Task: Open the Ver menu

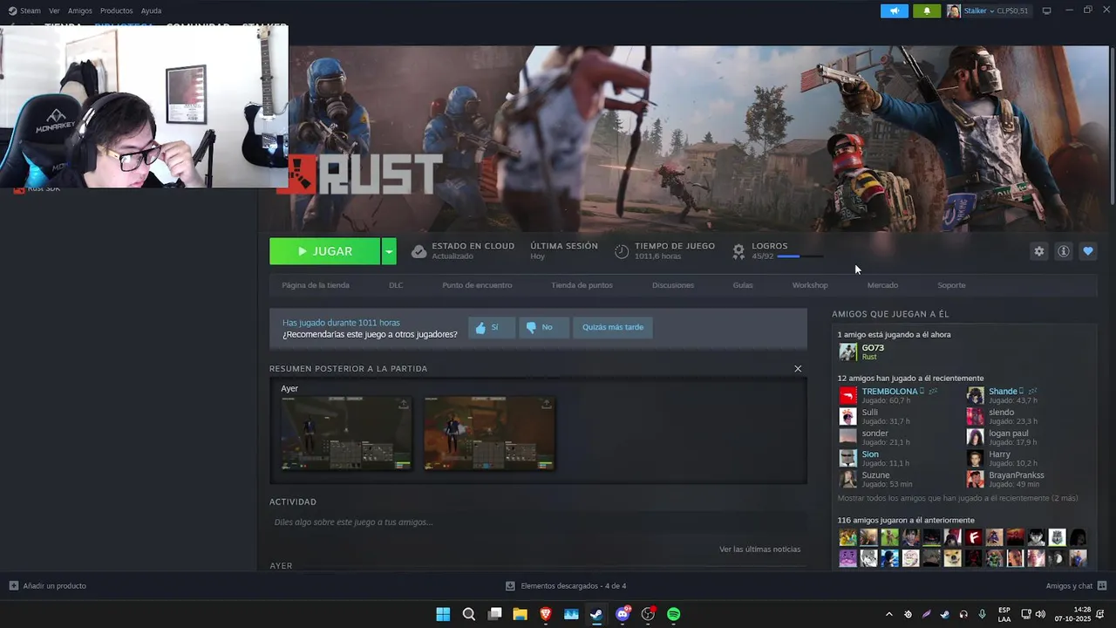Action: 54,10
